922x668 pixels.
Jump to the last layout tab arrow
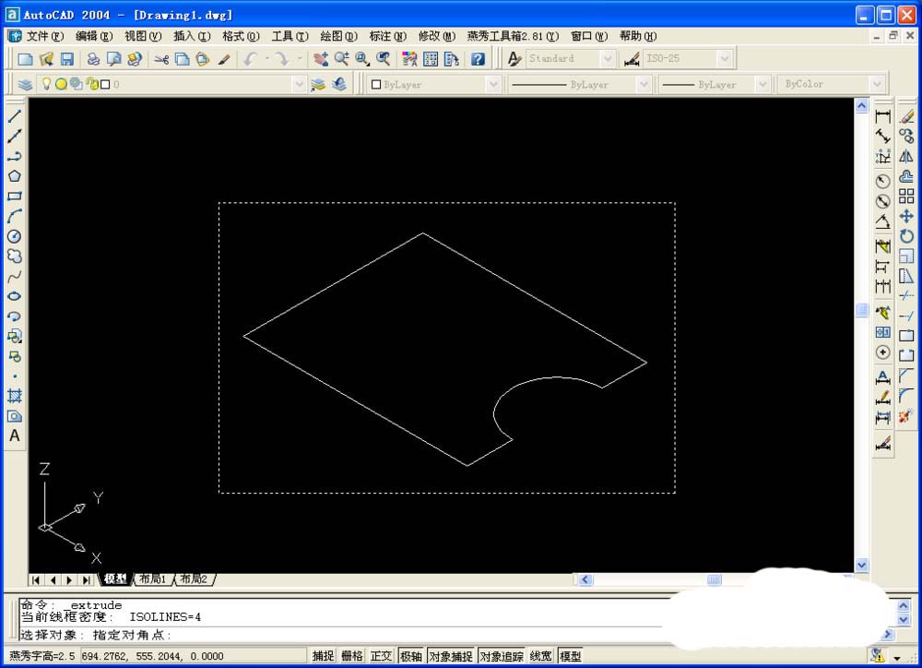click(x=87, y=580)
